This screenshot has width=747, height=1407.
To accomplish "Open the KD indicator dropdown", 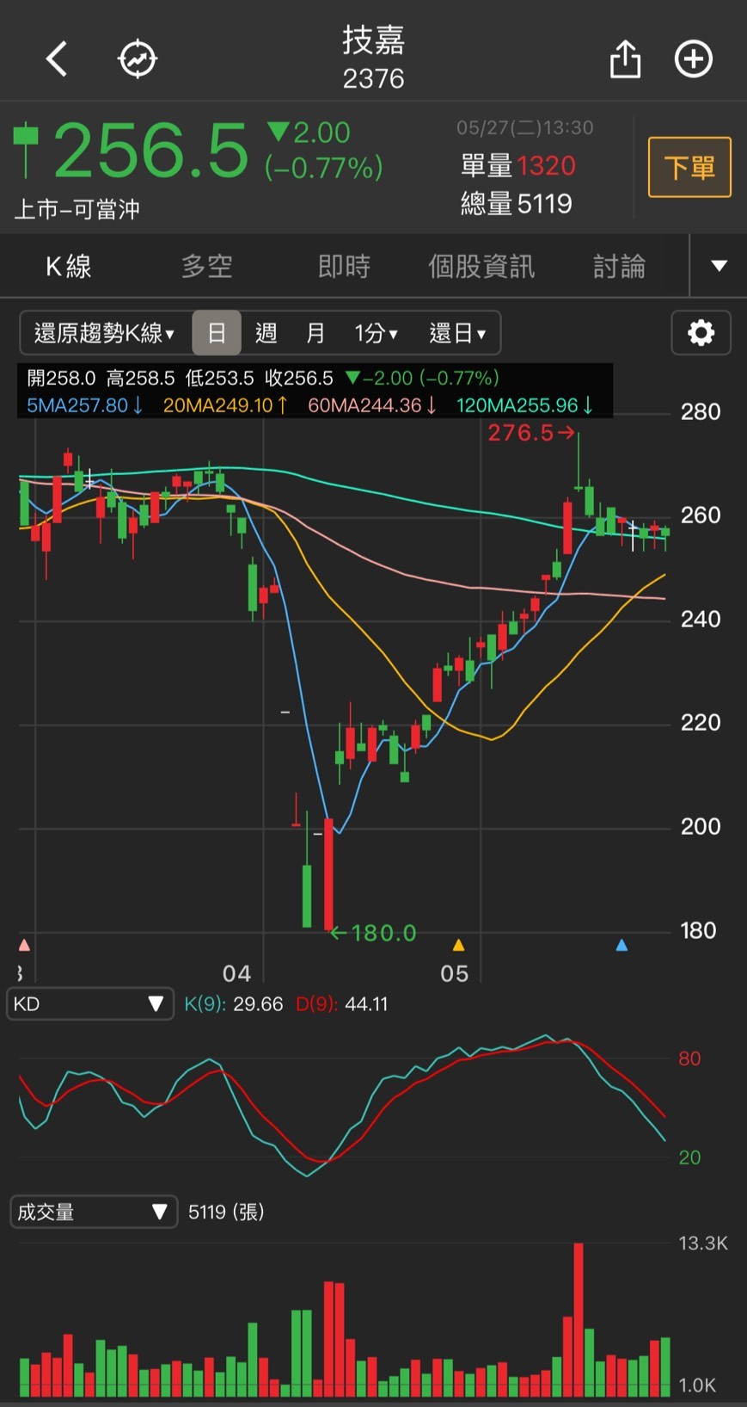I will coord(89,1003).
